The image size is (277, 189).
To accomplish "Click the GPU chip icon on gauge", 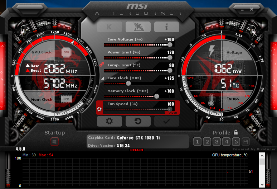I will (66, 52).
